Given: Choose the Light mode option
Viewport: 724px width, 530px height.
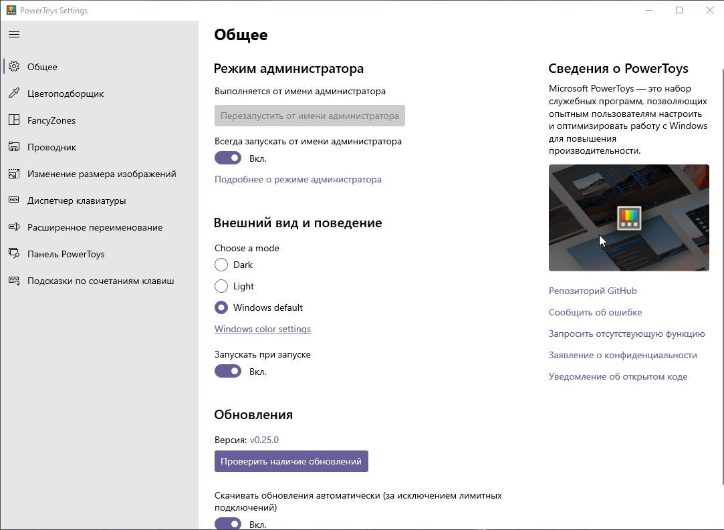Looking at the screenshot, I should coord(221,286).
